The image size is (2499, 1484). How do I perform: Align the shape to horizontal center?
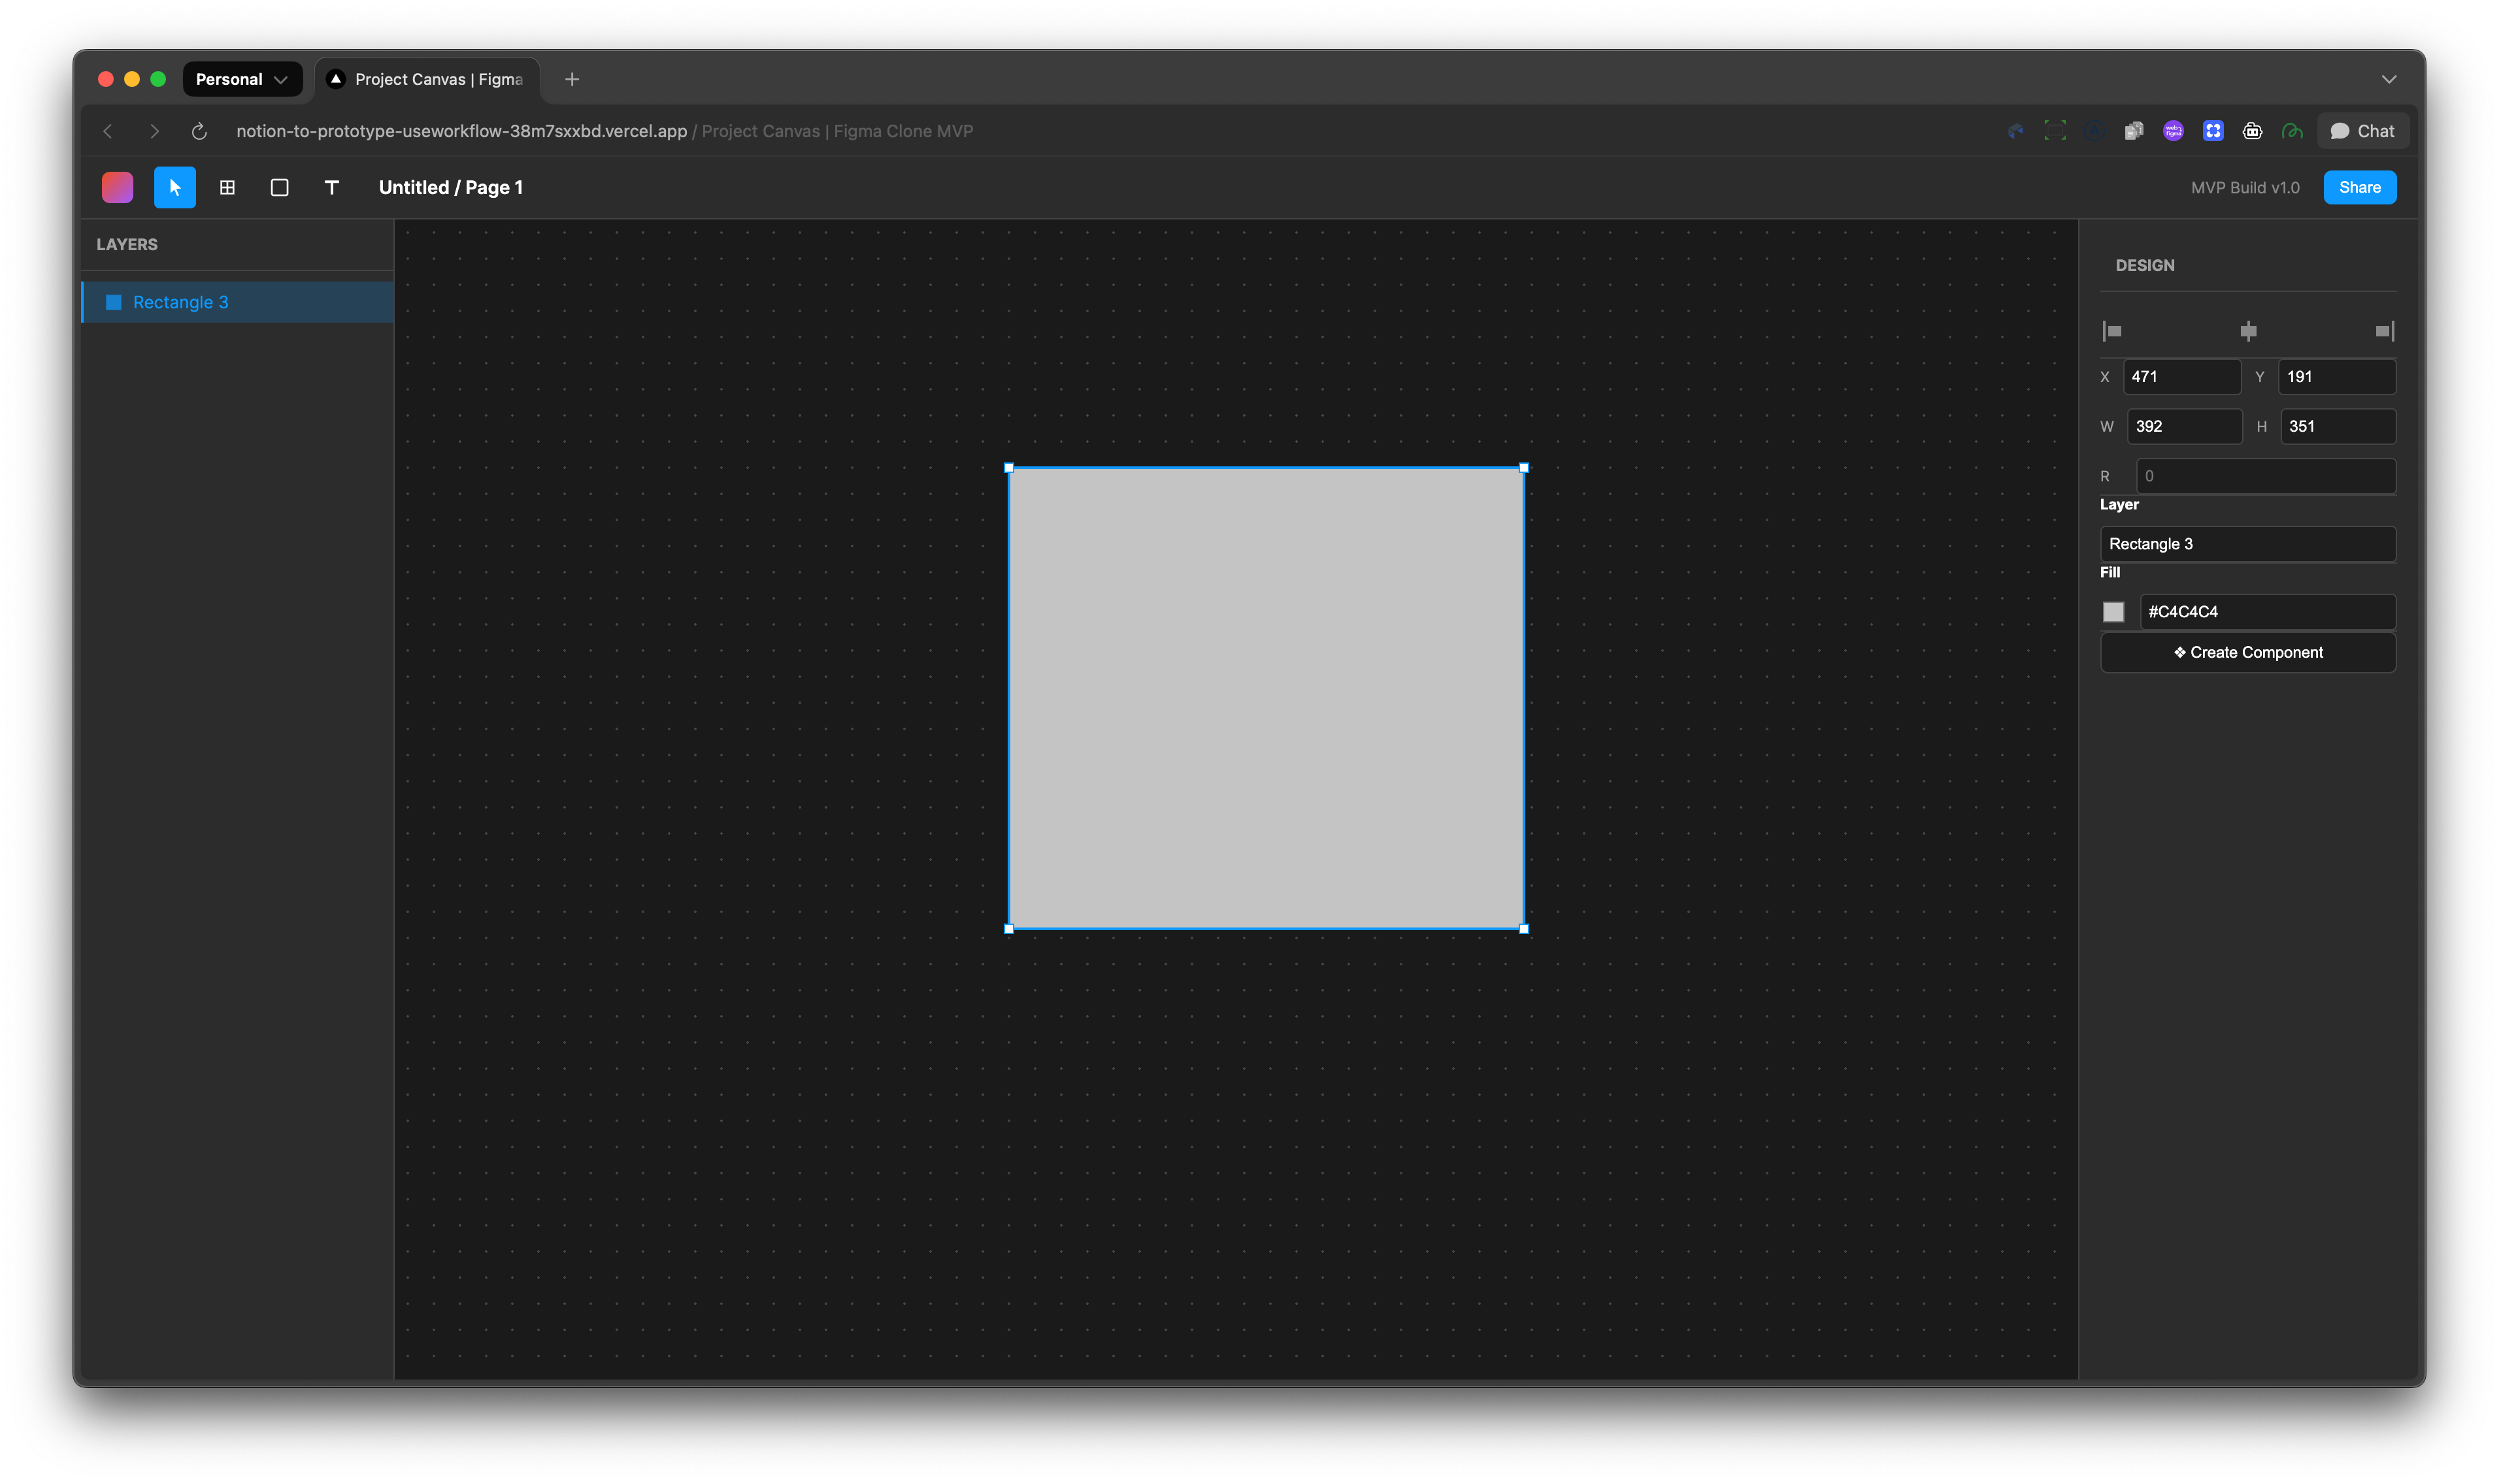[2248, 330]
